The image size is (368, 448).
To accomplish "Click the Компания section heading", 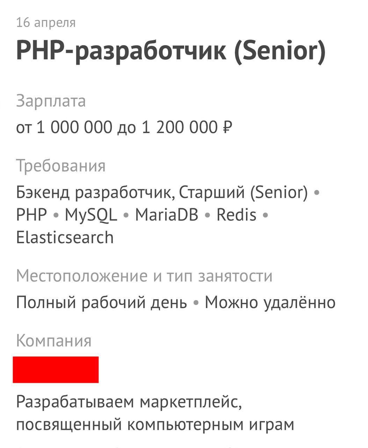I will click(54, 341).
